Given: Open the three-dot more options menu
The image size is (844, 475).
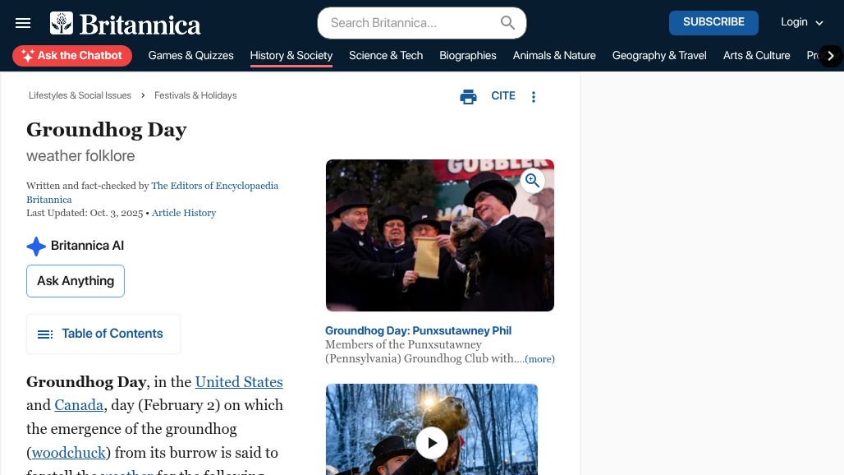Looking at the screenshot, I should [534, 97].
